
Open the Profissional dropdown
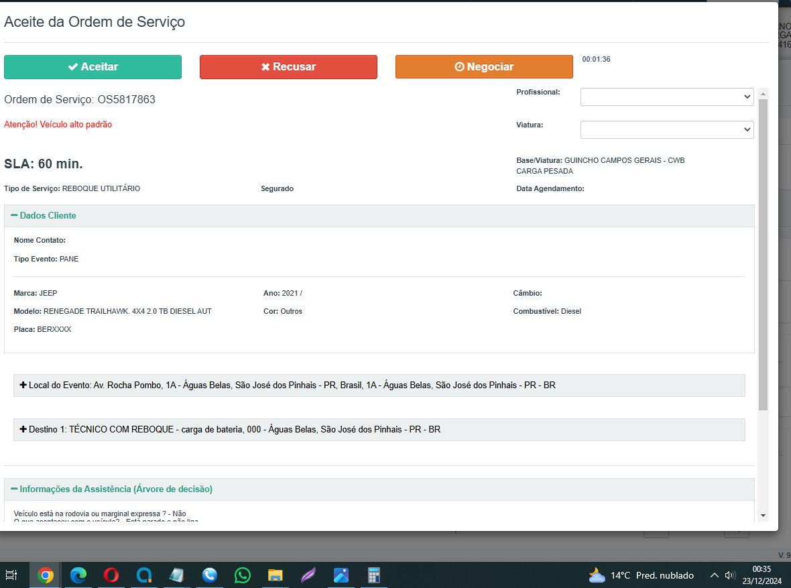pyautogui.click(x=666, y=97)
